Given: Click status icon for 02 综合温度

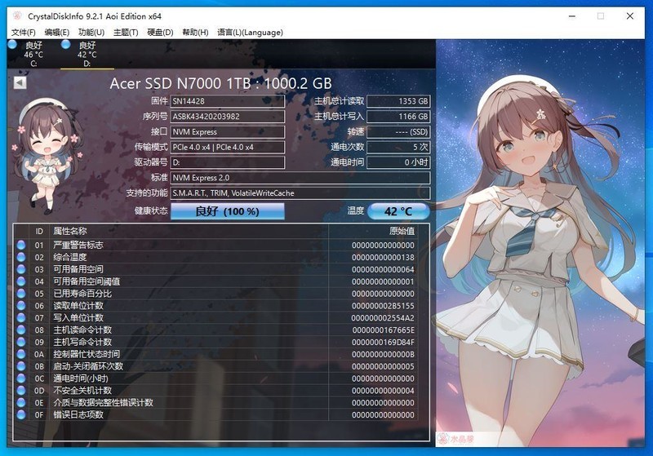Looking at the screenshot, I should [21, 257].
